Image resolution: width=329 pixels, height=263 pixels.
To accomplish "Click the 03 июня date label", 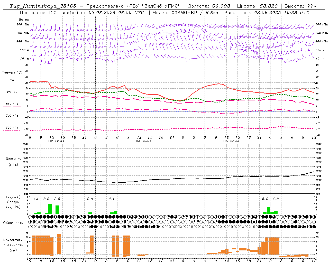I will tap(56, 141).
